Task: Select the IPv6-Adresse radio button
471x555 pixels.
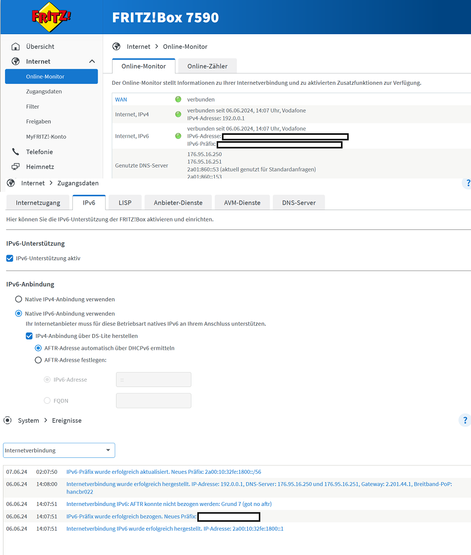Action: tap(47, 380)
